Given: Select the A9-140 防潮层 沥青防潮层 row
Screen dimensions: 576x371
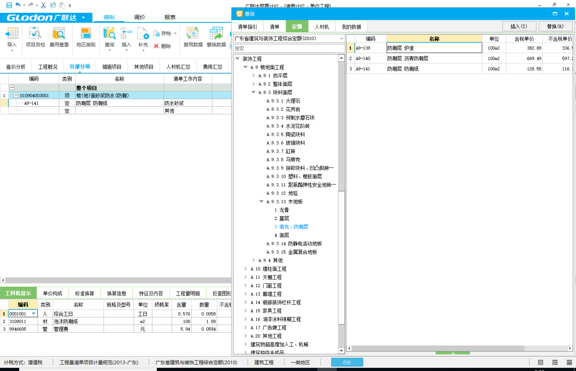Looking at the screenshot, I should (x=459, y=58).
